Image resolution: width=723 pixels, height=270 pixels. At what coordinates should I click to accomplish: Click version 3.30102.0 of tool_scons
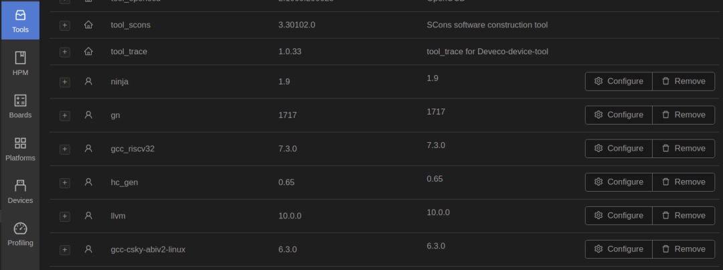297,25
